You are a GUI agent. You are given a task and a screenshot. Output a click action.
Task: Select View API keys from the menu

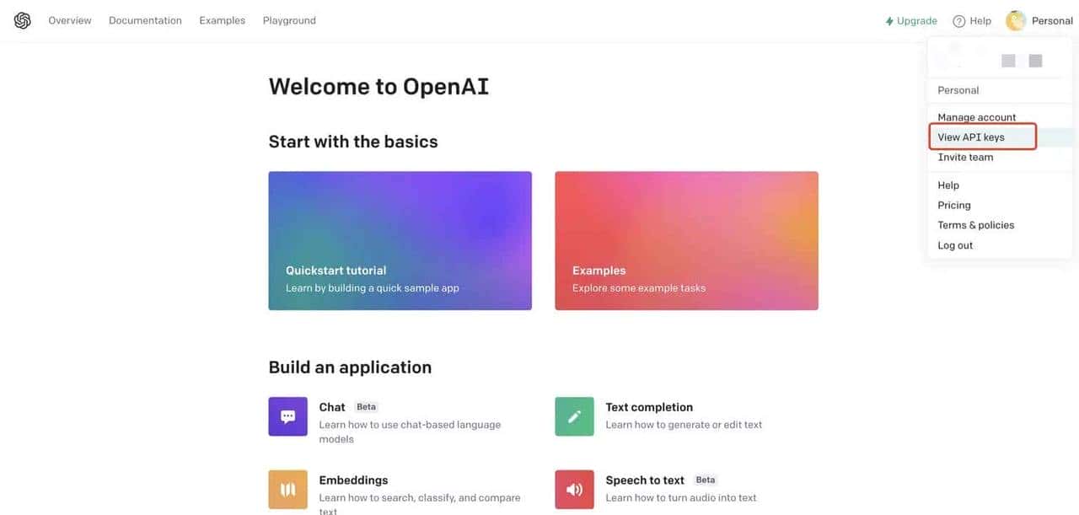pos(971,136)
